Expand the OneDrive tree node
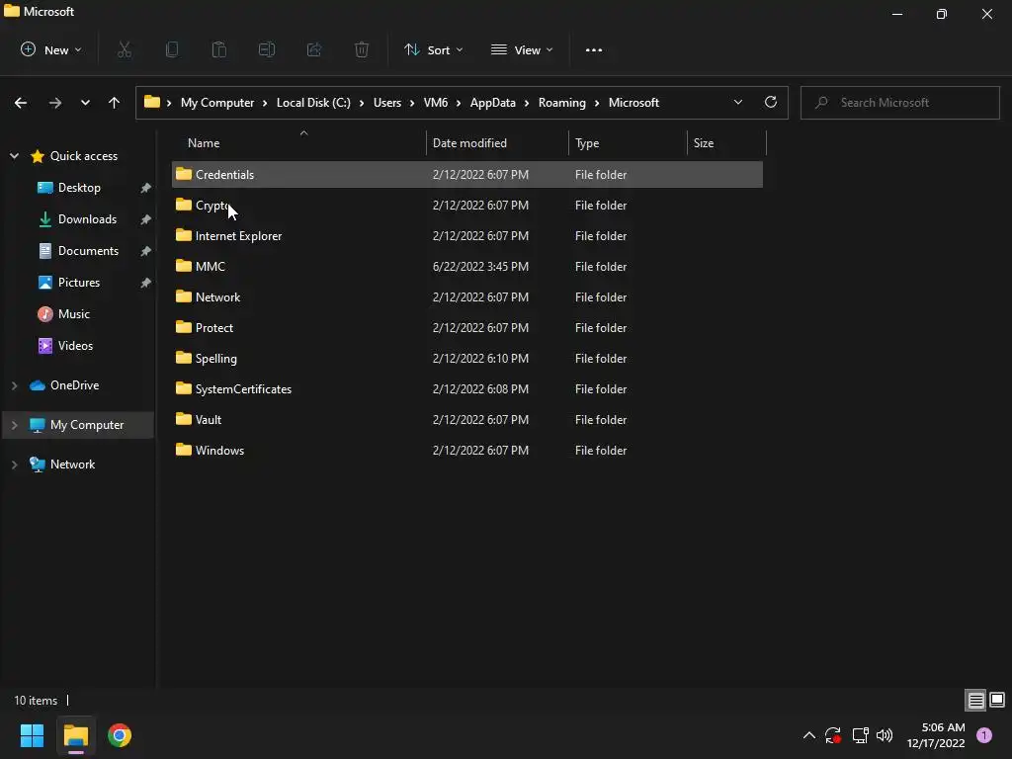The height and width of the screenshot is (759, 1012). 14,385
